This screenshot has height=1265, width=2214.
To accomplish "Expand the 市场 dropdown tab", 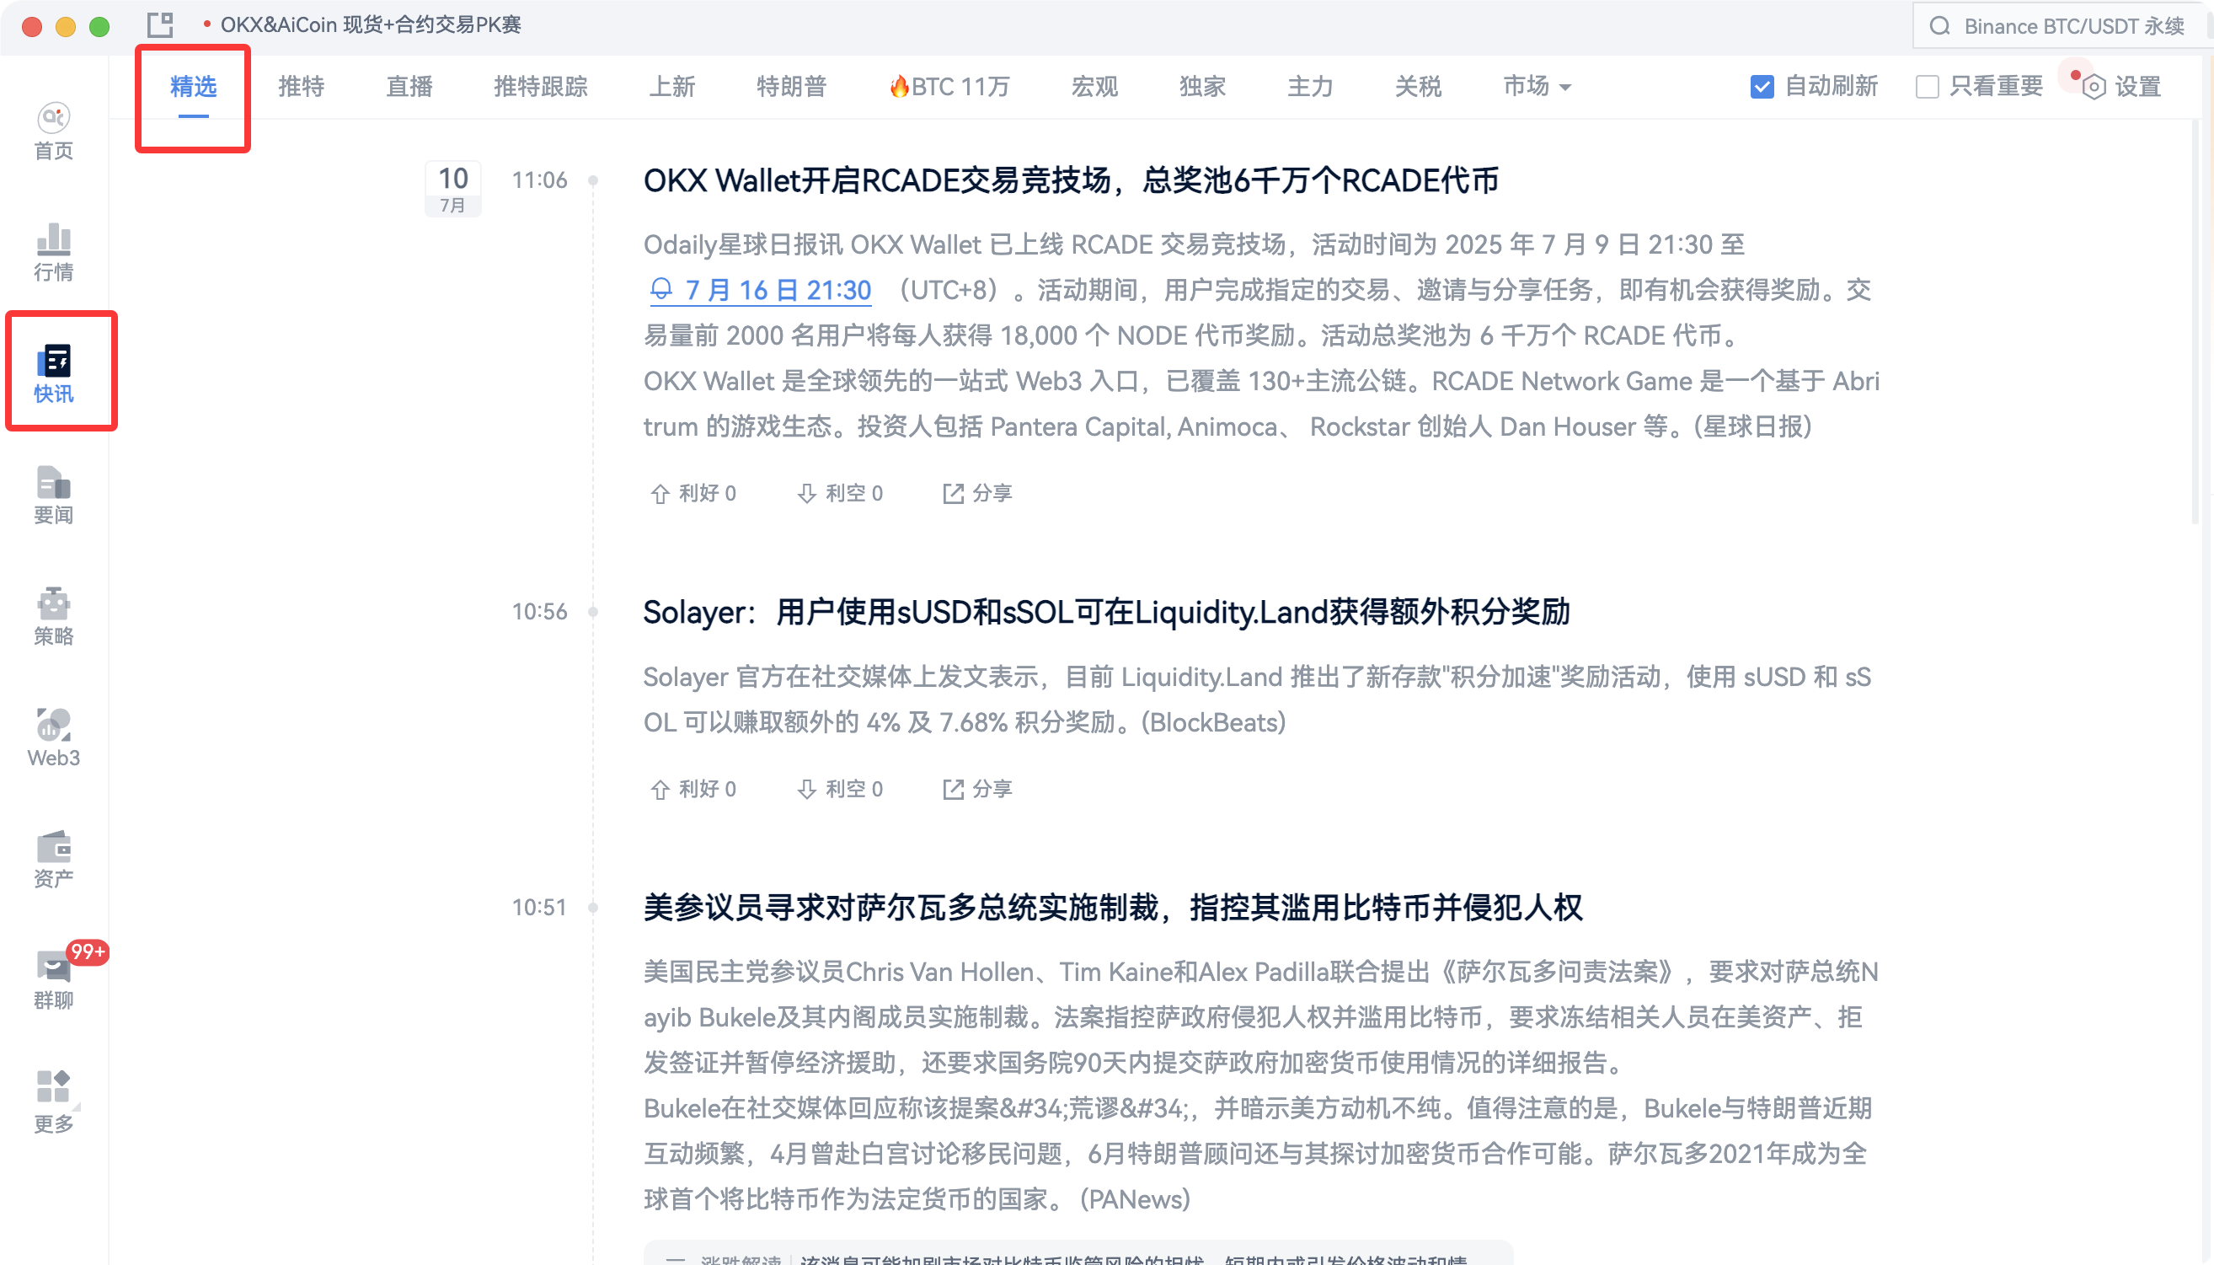I will (x=1537, y=87).
